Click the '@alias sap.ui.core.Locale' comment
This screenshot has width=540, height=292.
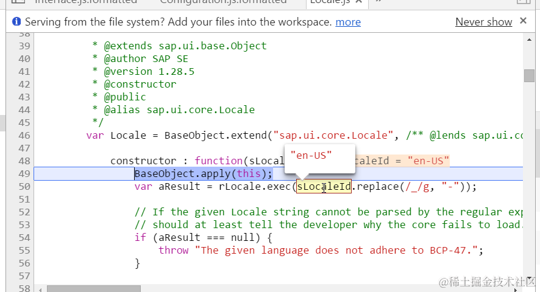click(179, 110)
